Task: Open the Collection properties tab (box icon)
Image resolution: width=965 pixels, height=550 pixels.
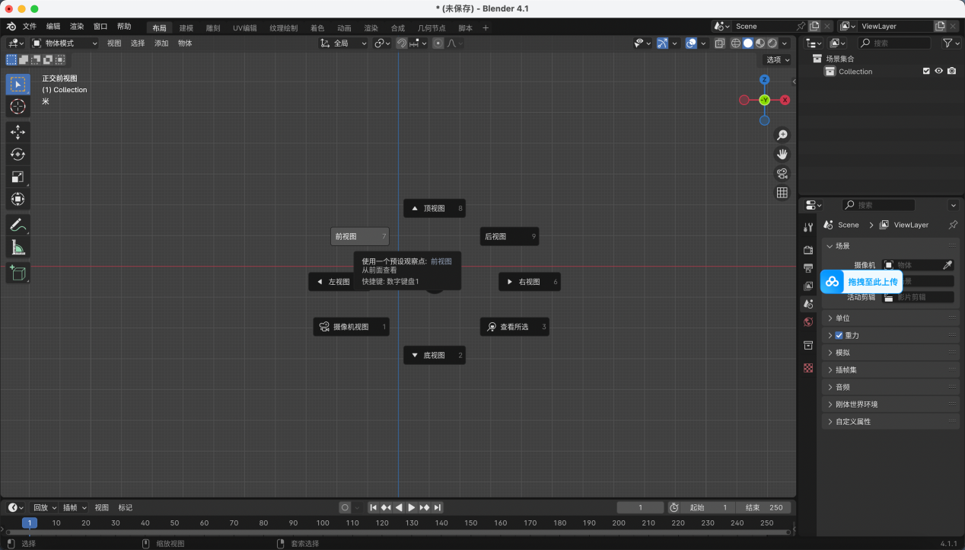Action: (x=808, y=345)
